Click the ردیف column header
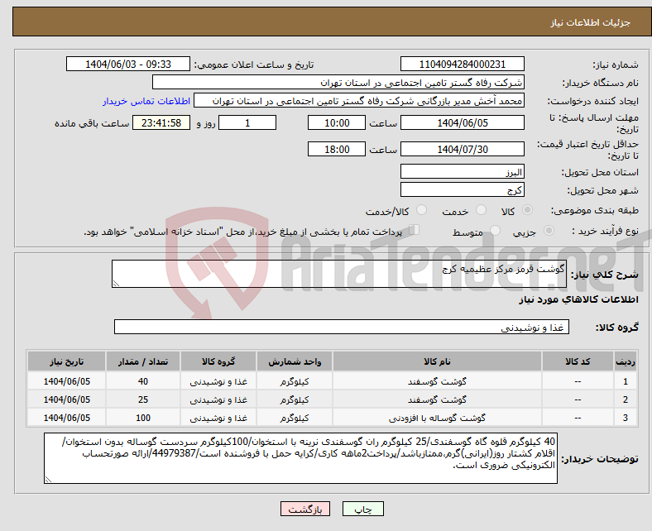The image size is (652, 531). 626,361
